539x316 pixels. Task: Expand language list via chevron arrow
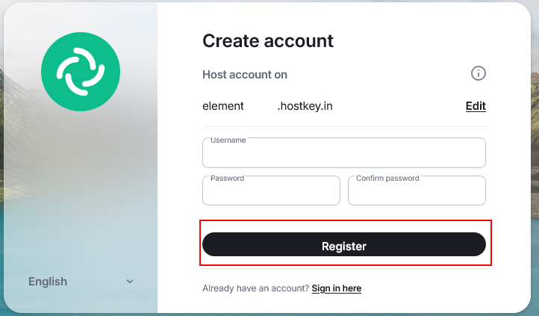[x=130, y=282]
